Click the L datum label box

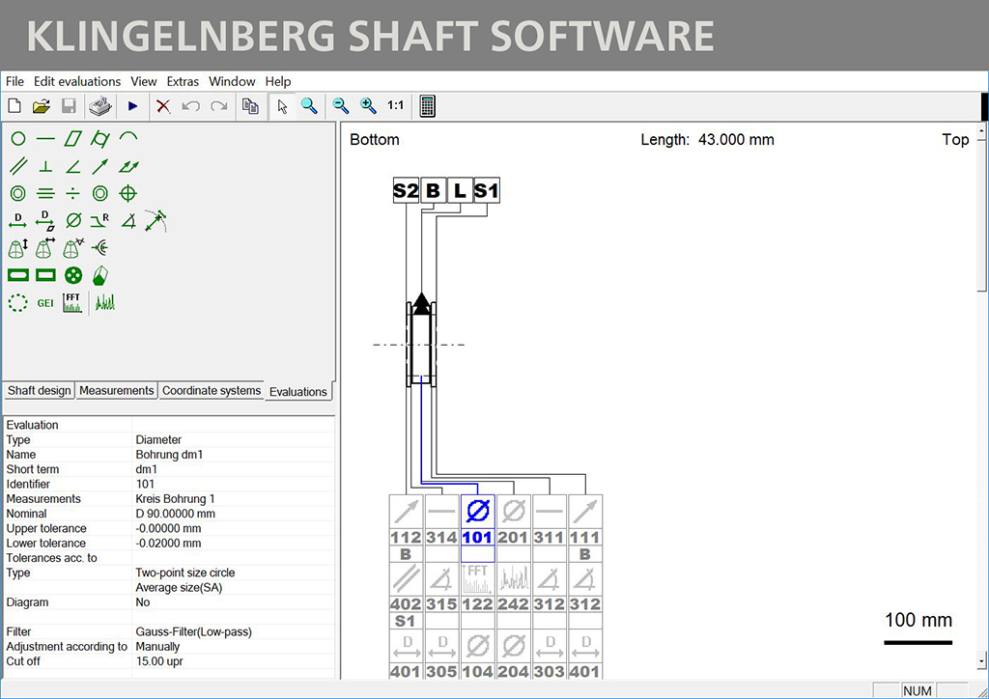click(460, 190)
